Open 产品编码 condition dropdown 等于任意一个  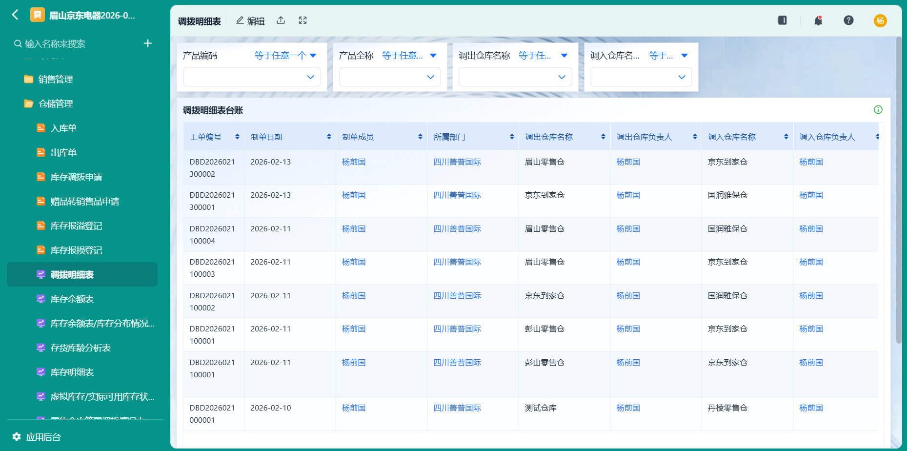pos(285,56)
